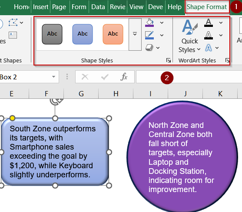Select column H header
This screenshot has width=242, height=212.
[x=116, y=94]
